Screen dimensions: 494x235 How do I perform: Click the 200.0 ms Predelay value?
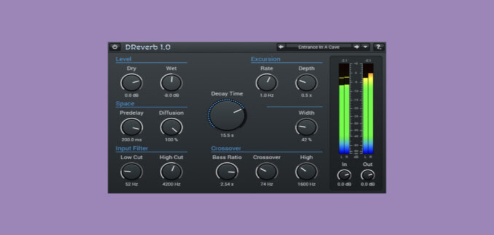(132, 139)
